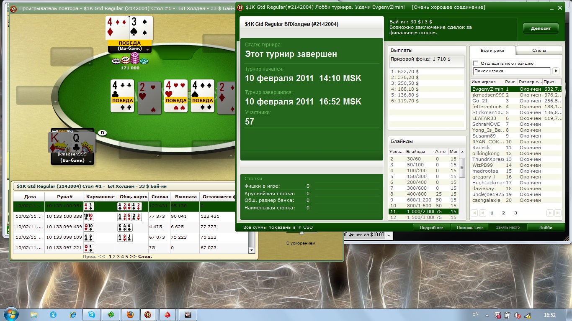Open page 3 of player list
Image resolution: width=572 pixels, height=321 pixels.
pos(515,213)
